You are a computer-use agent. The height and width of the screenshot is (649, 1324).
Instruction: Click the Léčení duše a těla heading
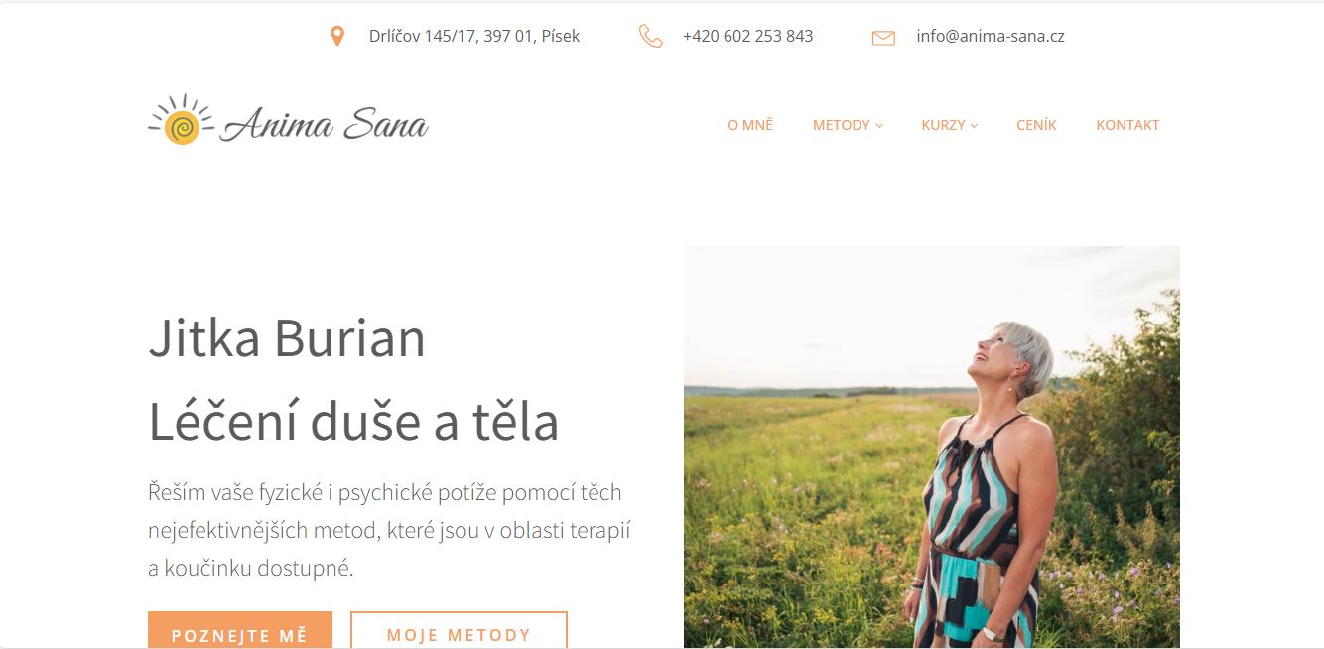[353, 422]
